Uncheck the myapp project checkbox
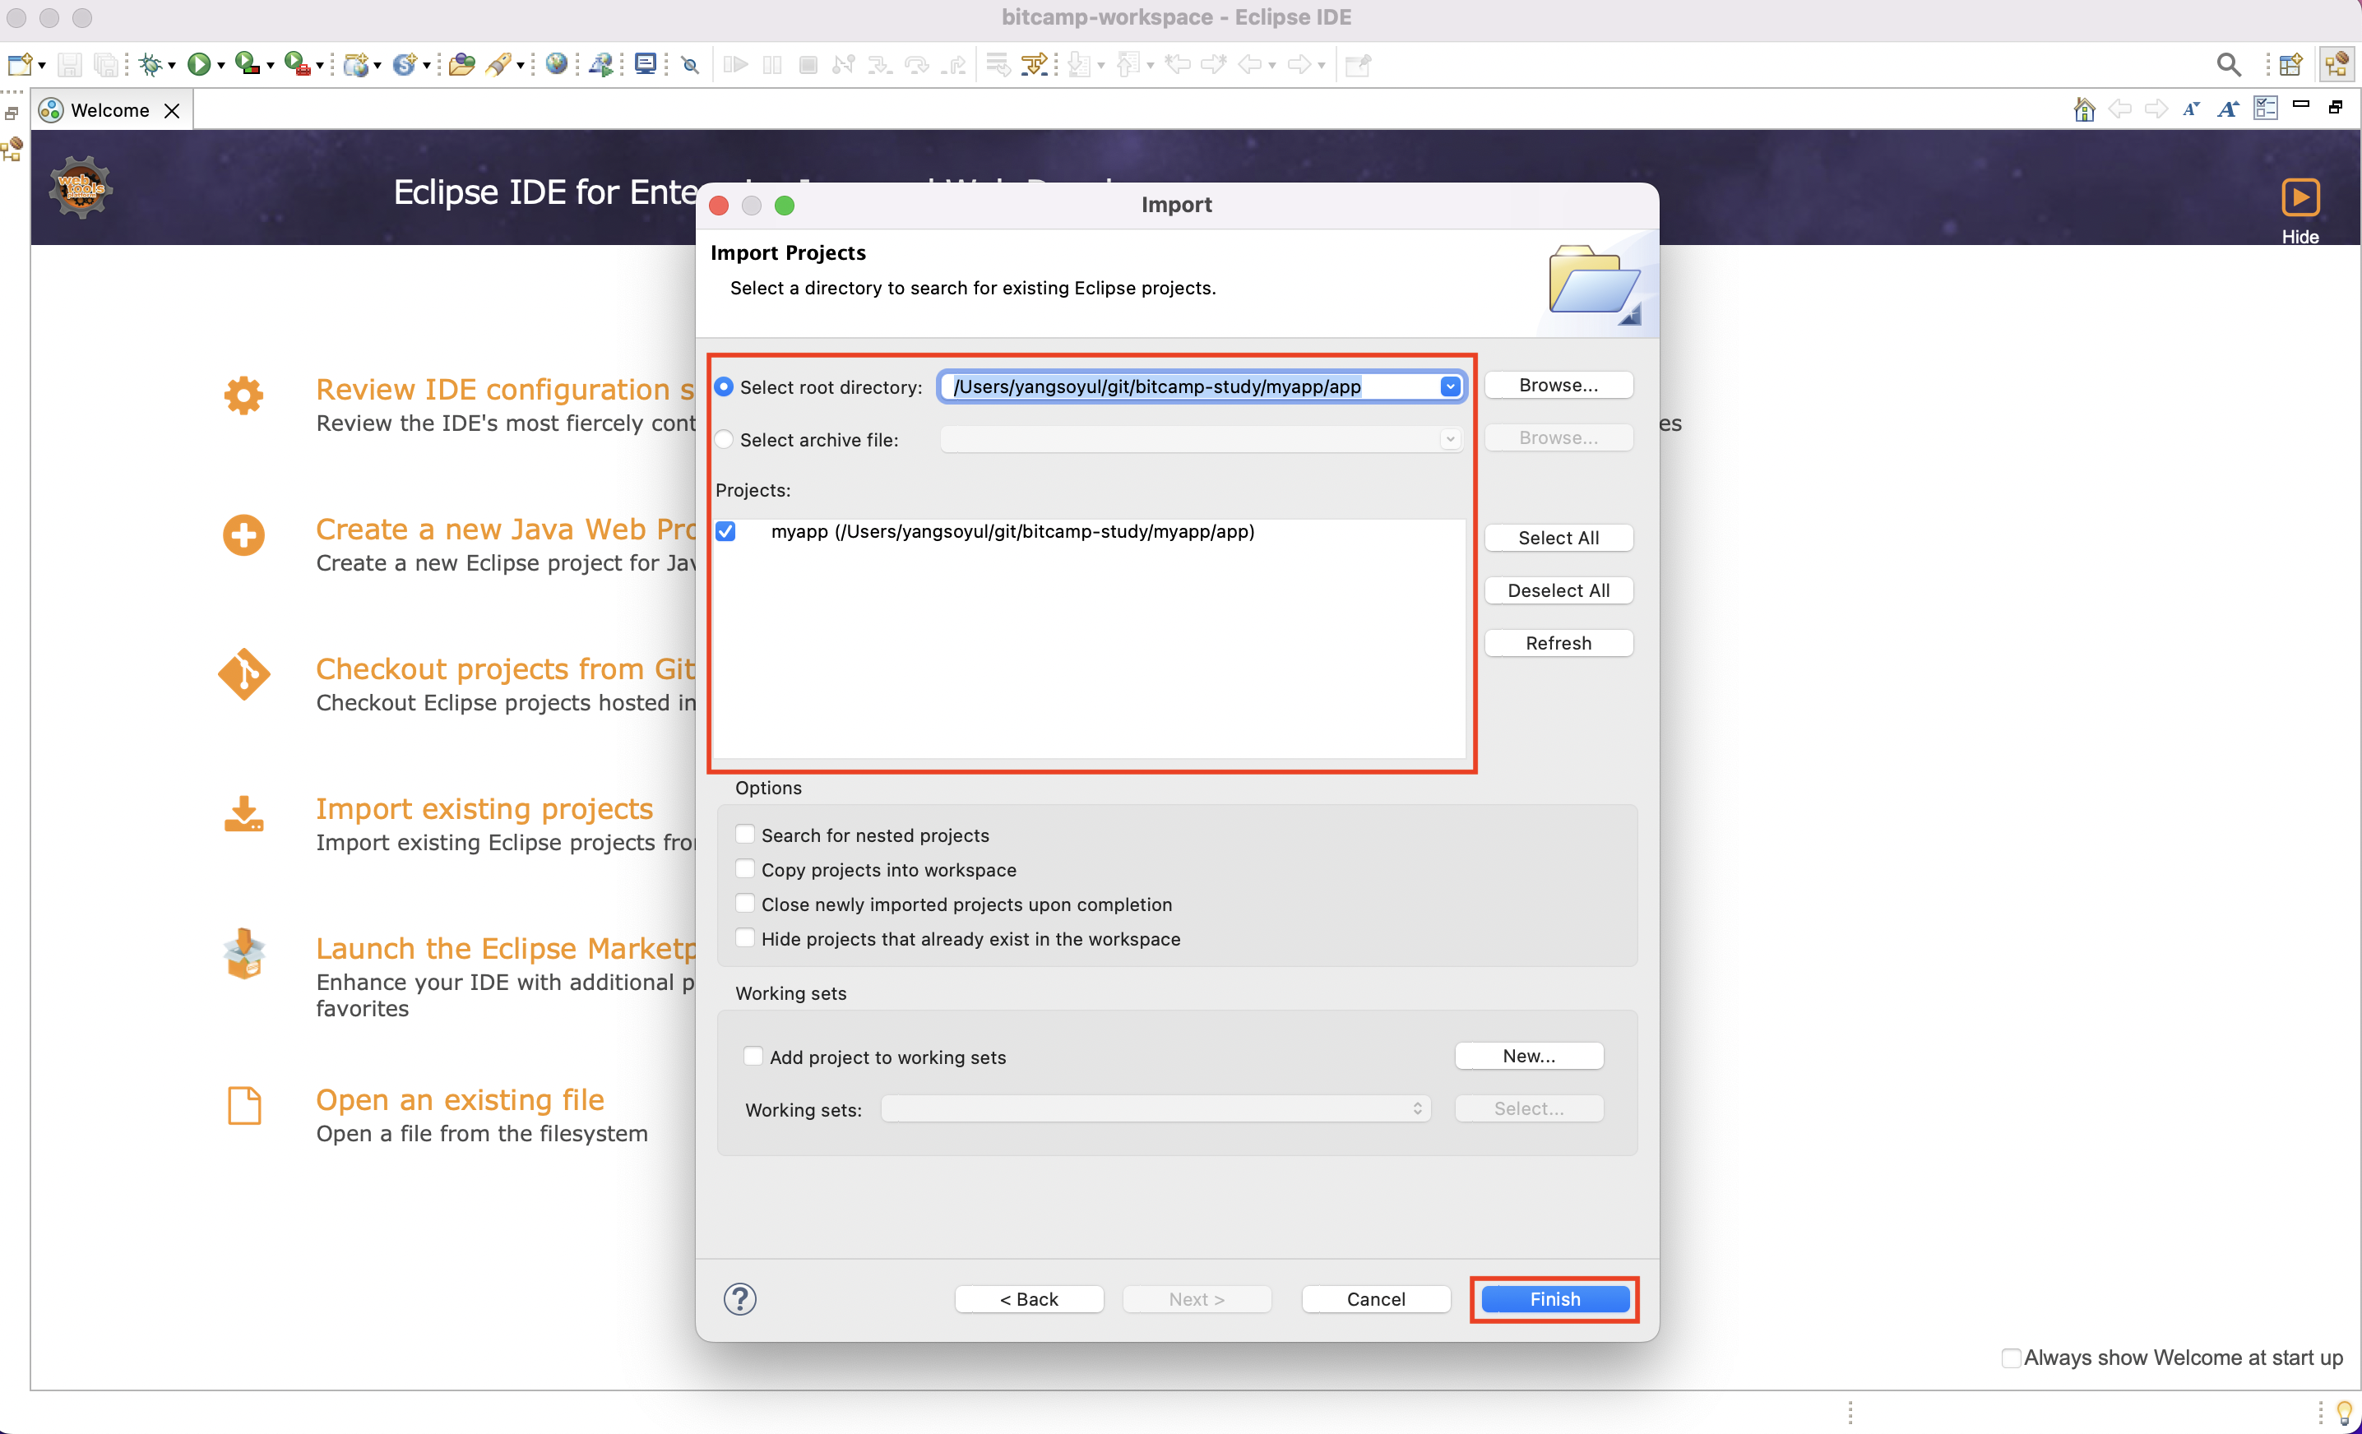This screenshot has height=1434, width=2362. point(725,531)
